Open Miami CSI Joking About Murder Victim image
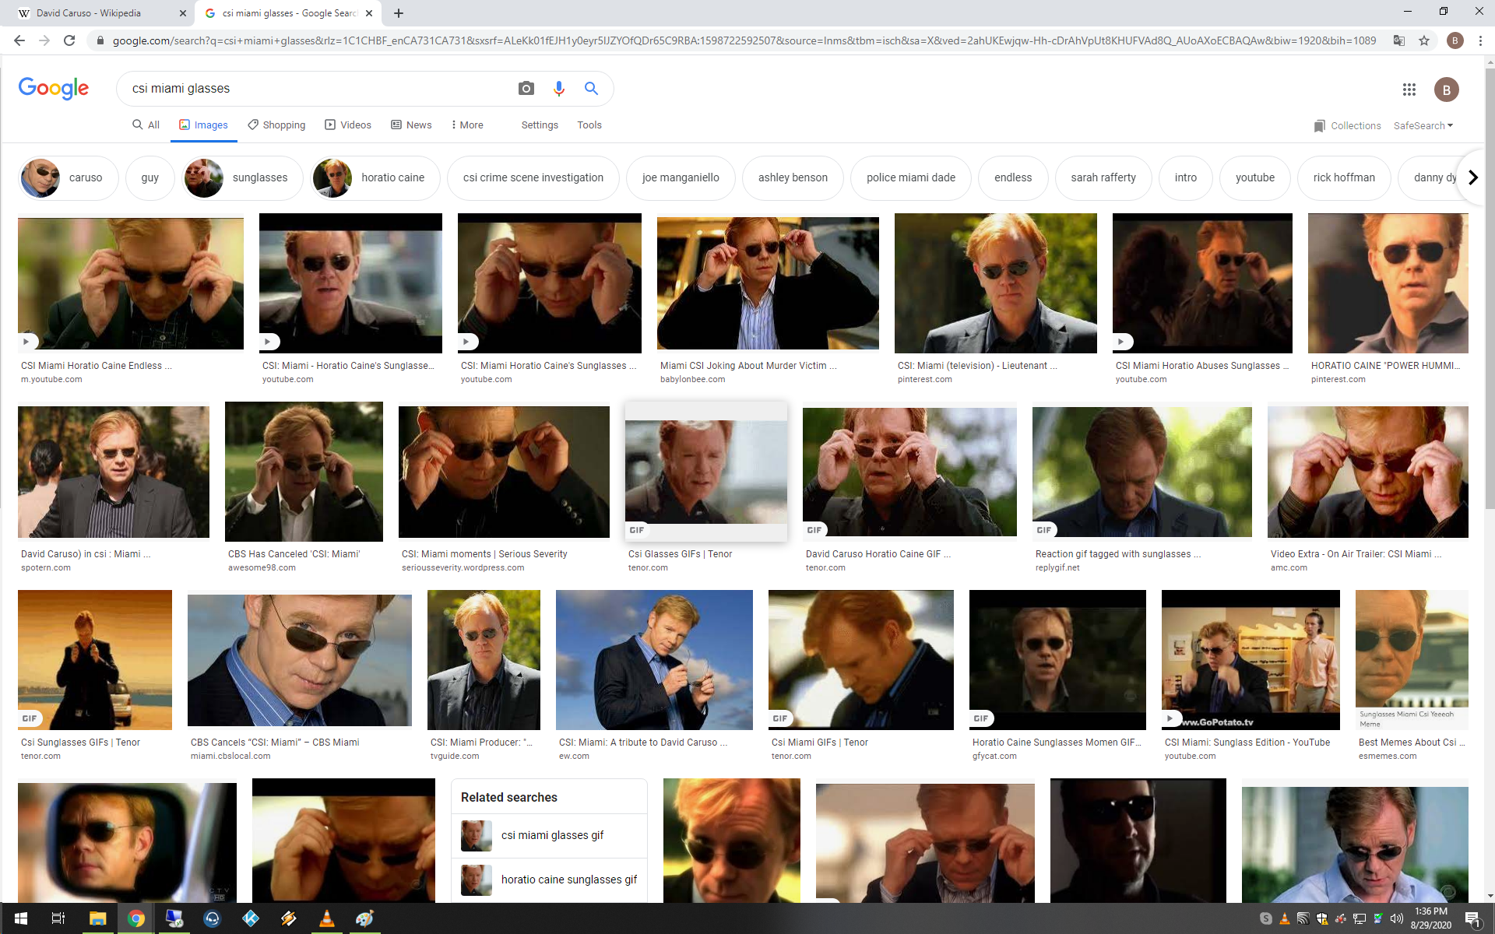Screen dimensions: 1495x934 click(x=768, y=283)
